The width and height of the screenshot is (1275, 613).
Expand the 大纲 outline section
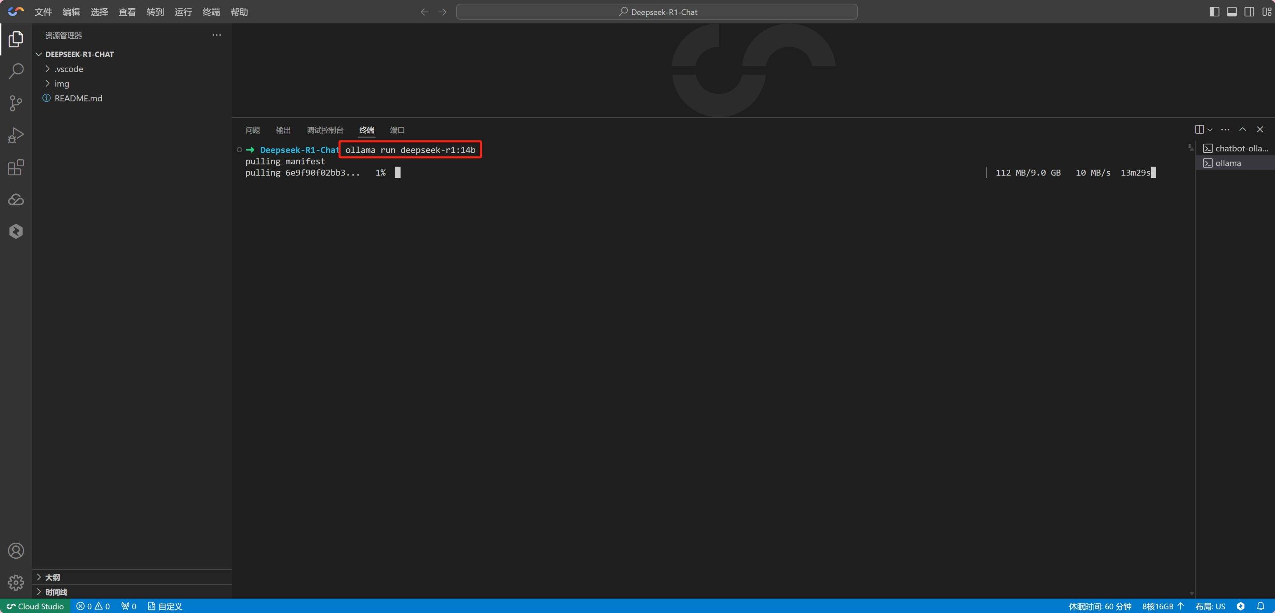tap(52, 577)
